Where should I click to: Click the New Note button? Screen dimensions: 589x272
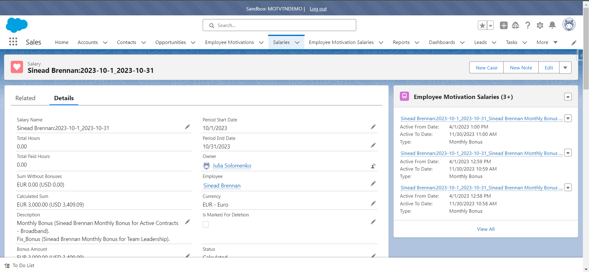[521, 68]
